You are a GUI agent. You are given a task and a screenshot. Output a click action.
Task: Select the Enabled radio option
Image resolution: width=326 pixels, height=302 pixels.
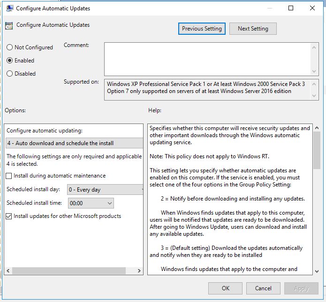(x=9, y=61)
